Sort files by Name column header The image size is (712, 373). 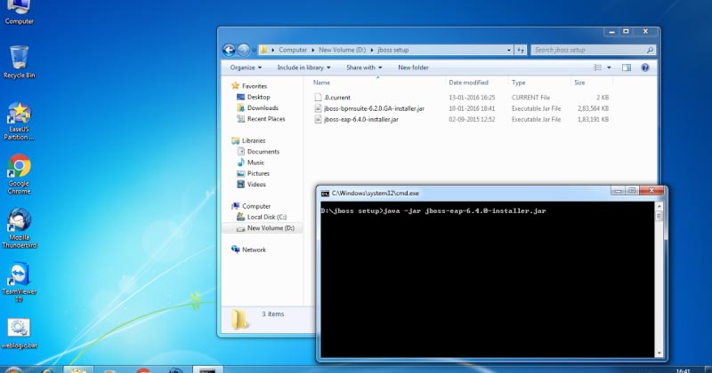click(321, 83)
